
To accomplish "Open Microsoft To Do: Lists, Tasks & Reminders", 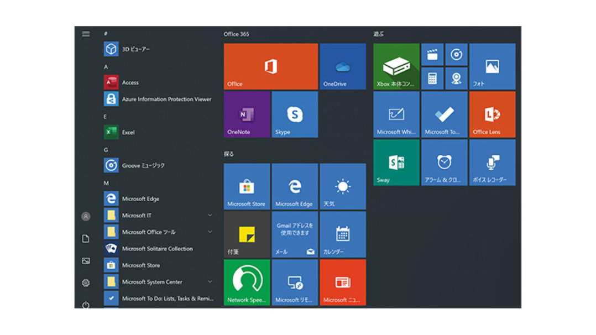I will pyautogui.click(x=159, y=299).
